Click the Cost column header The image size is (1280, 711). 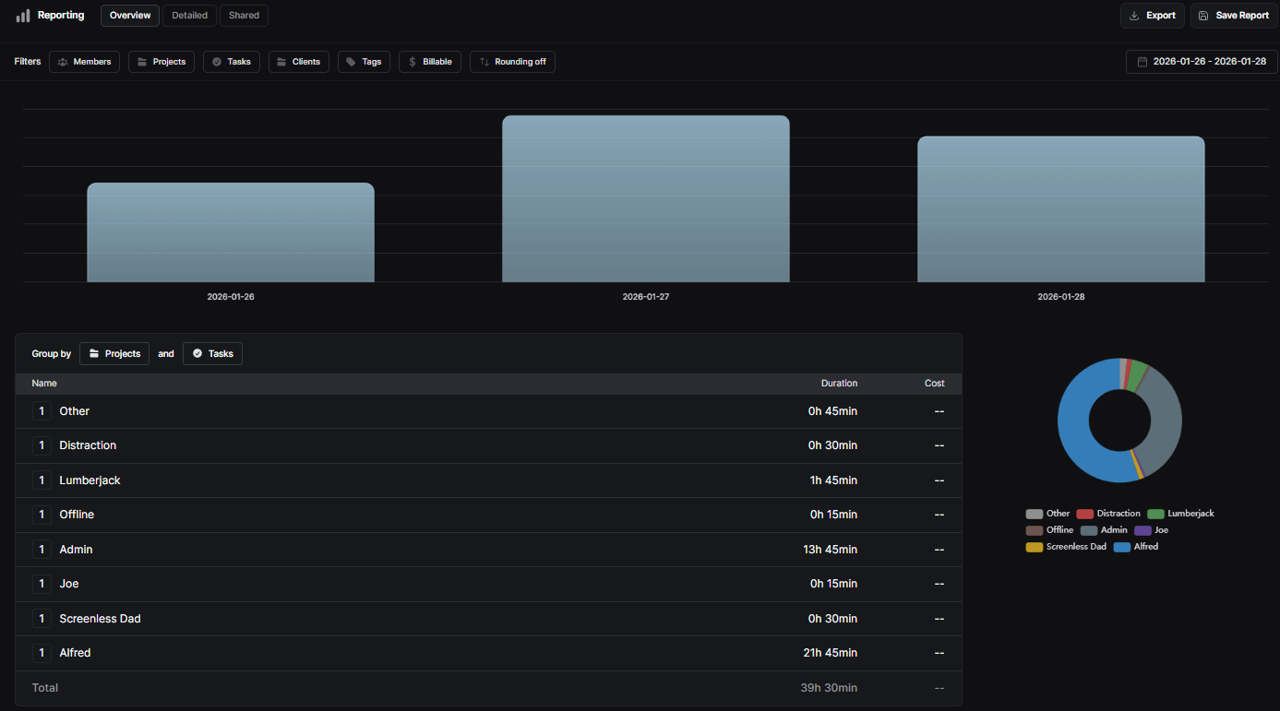tap(935, 383)
